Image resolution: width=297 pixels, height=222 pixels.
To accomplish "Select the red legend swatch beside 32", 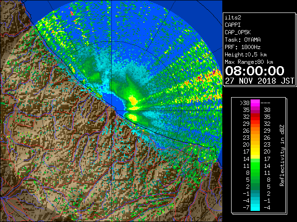I will (255, 117).
